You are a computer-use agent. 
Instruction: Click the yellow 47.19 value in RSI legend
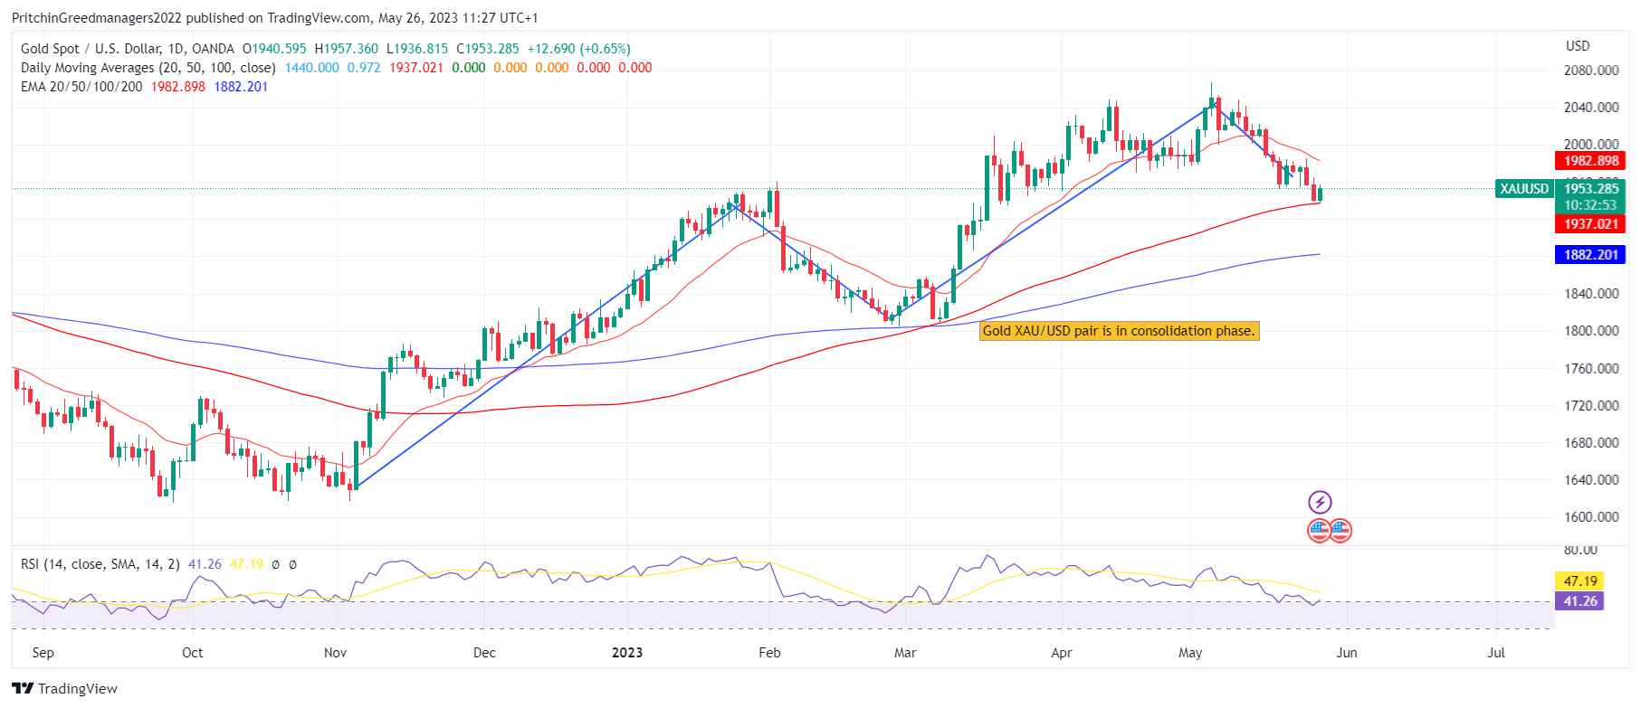(x=246, y=564)
